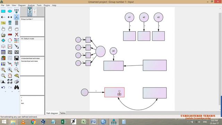Screen dimensions: 222x125
Task: Choose the select all objects hand tool
Action: coord(10,29)
